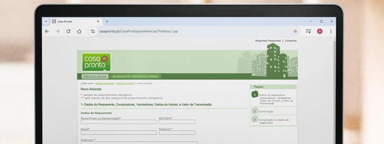Select the Casa Pronta browser tab

pyautogui.click(x=76, y=21)
